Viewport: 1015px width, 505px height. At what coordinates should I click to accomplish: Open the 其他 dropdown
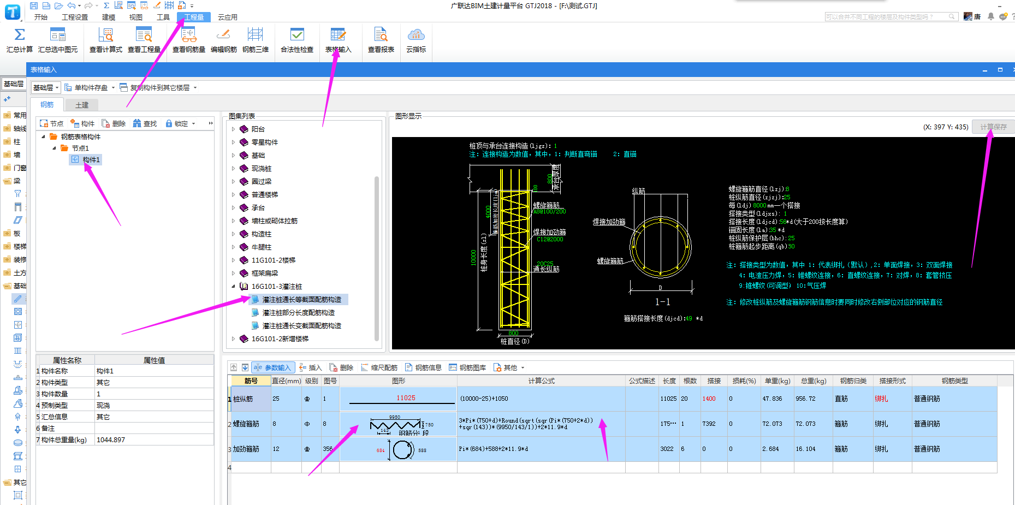click(509, 367)
